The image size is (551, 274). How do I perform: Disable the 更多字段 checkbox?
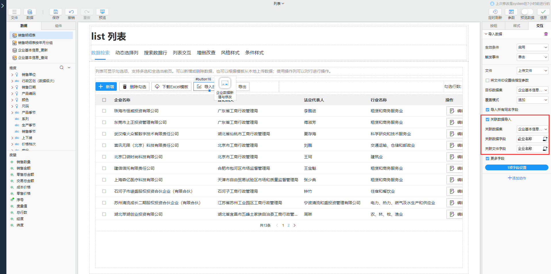tap(487, 158)
